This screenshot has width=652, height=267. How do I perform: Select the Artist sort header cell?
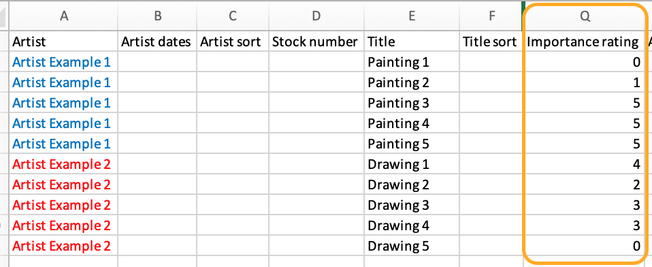pos(233,41)
